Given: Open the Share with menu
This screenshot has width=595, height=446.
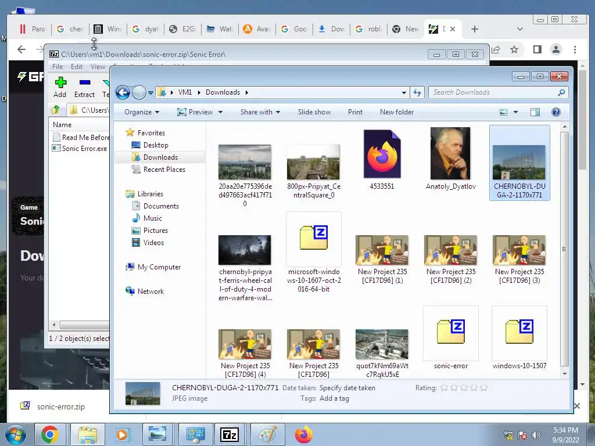Looking at the screenshot, I should pyautogui.click(x=260, y=112).
